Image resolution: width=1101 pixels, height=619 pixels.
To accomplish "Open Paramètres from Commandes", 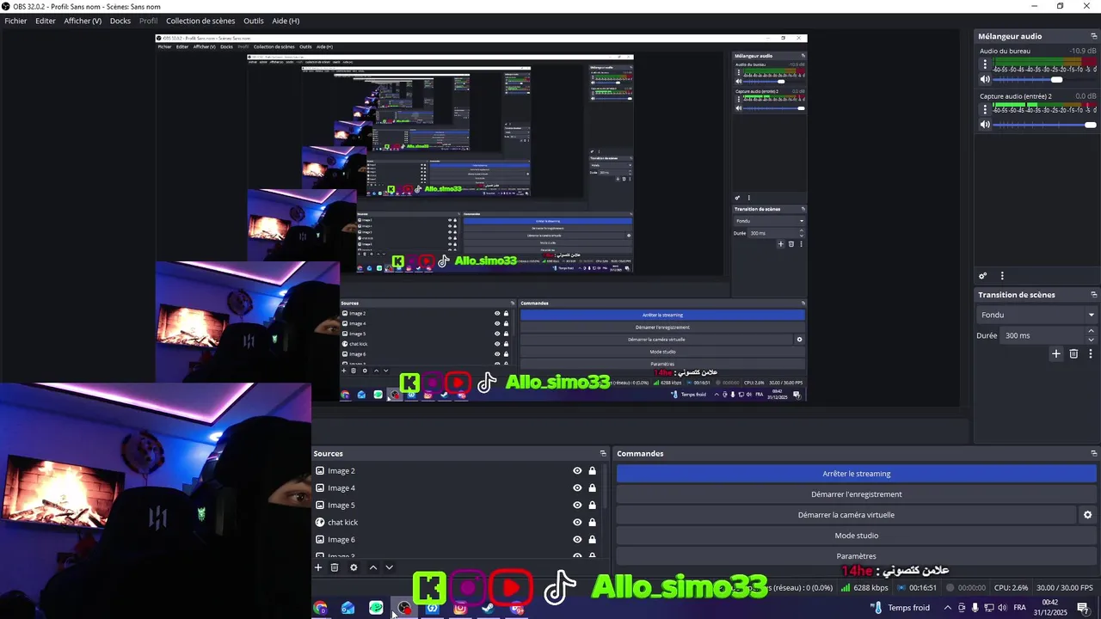I will pyautogui.click(x=857, y=555).
